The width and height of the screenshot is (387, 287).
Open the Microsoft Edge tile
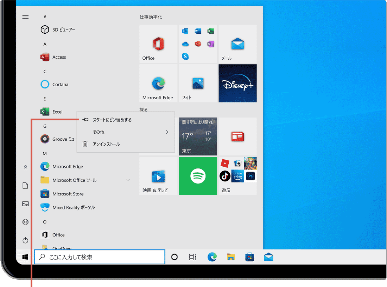(x=158, y=83)
